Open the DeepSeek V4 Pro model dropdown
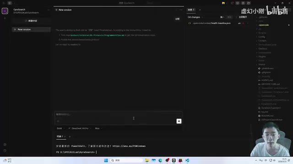This screenshot has height=164, width=293. (80, 128)
